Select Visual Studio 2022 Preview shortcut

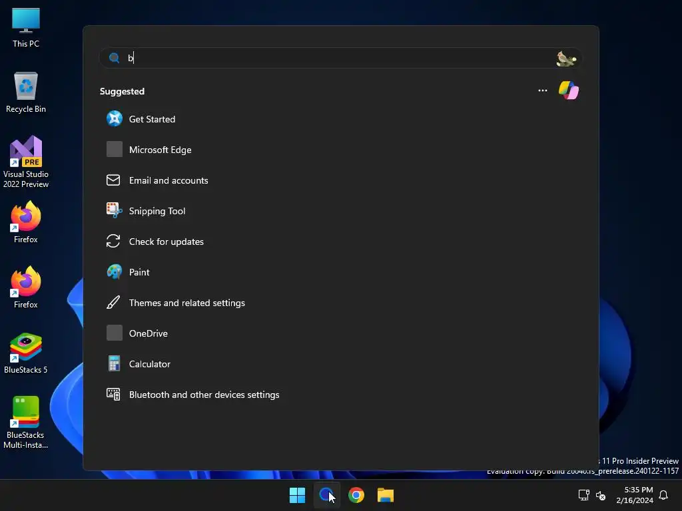[x=26, y=162]
